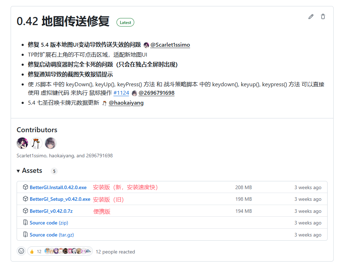Download BetterGI_v0.42.0.7z
The width and height of the screenshot is (340, 269).
51,211
